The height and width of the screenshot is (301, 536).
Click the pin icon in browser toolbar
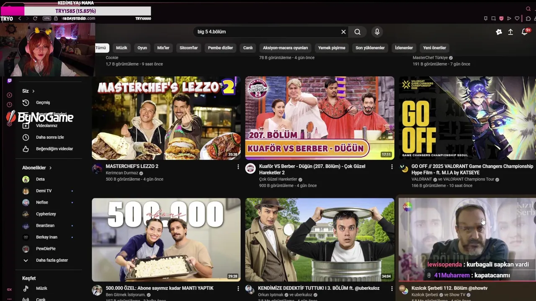485,18
